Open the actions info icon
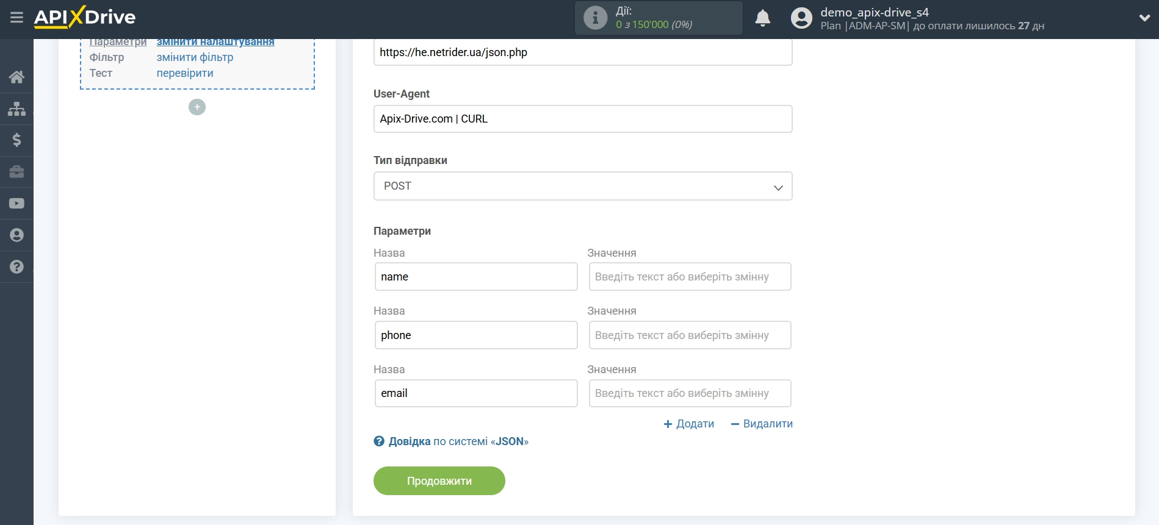 (x=595, y=18)
